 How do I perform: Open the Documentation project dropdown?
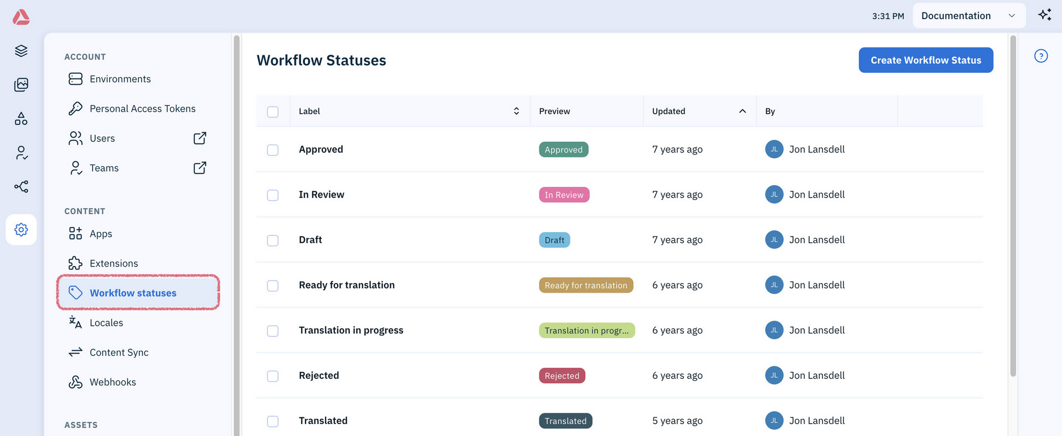tap(969, 16)
